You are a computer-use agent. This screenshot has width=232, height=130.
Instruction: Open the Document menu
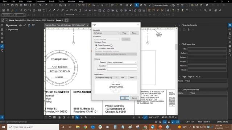(40, 1)
